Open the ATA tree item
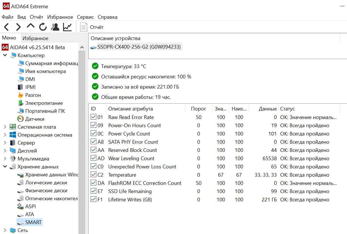The width and height of the screenshot is (347, 234). click(26, 214)
